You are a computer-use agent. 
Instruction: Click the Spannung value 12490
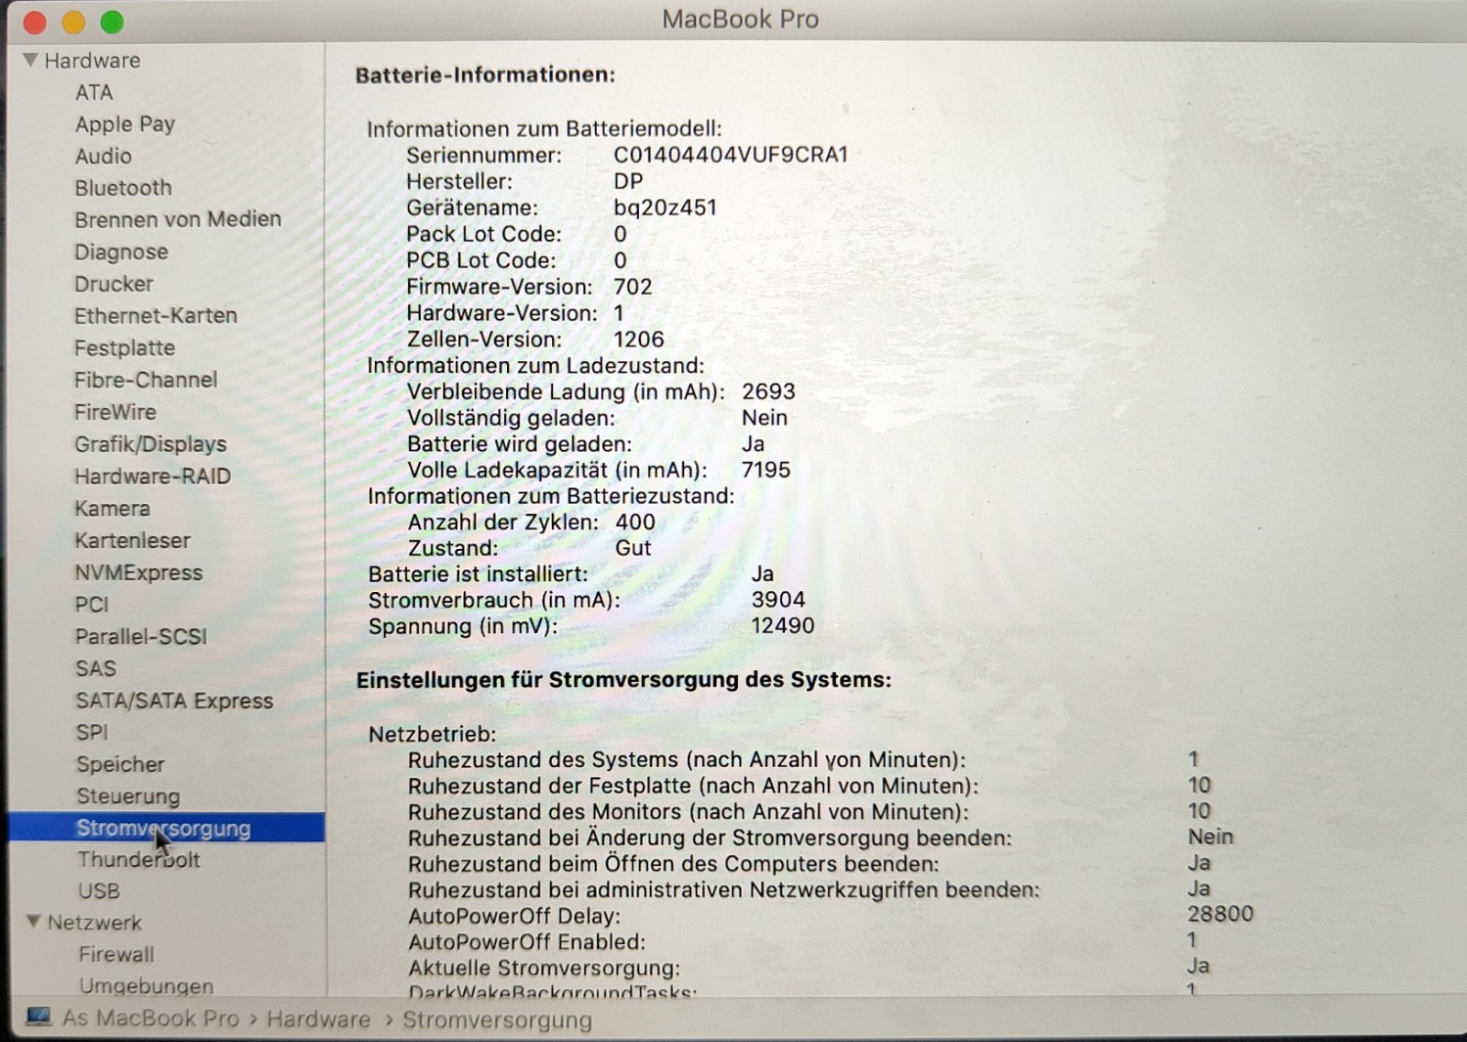click(x=782, y=626)
